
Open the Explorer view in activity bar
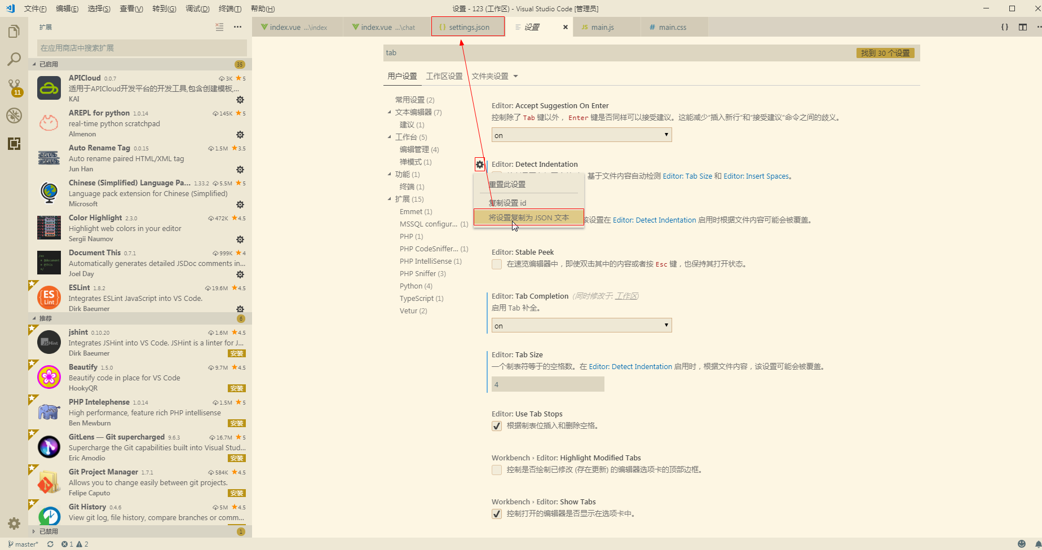pyautogui.click(x=14, y=32)
